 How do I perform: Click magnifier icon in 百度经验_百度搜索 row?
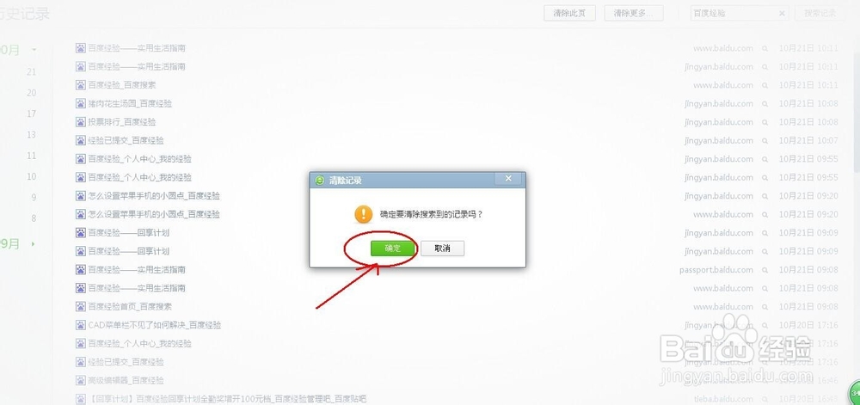pyautogui.click(x=765, y=85)
